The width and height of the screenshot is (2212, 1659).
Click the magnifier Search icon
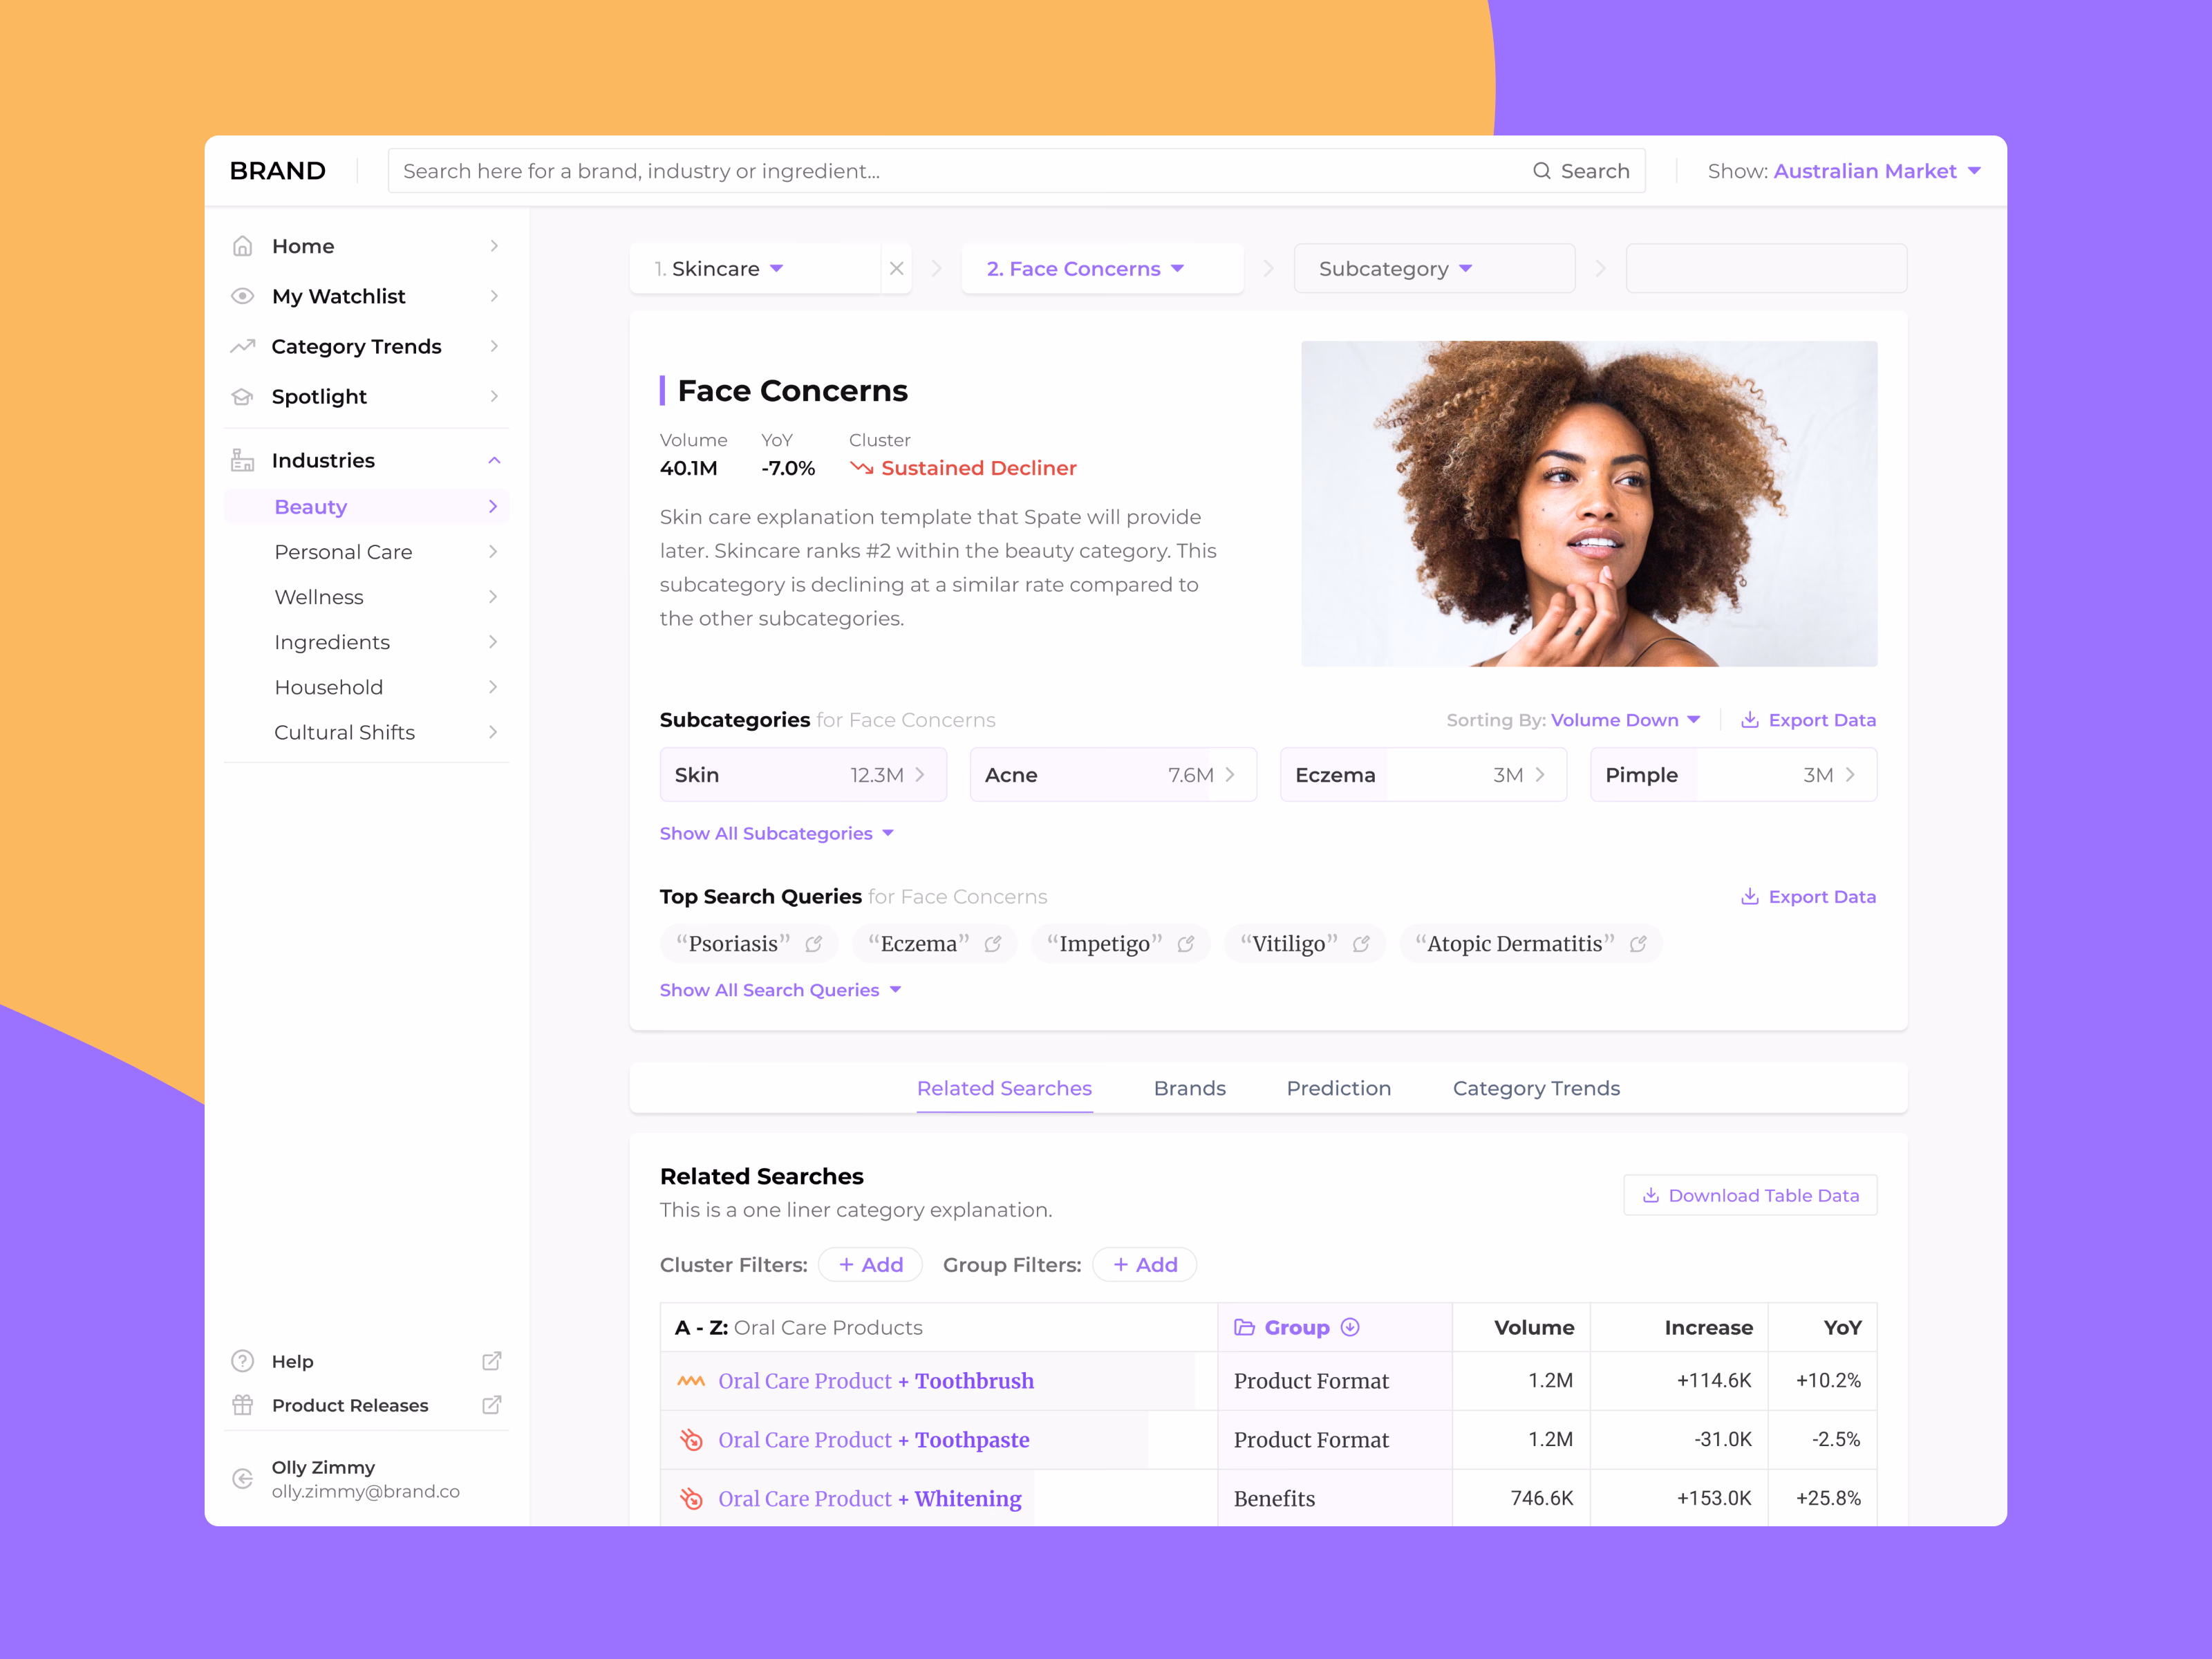[1542, 171]
